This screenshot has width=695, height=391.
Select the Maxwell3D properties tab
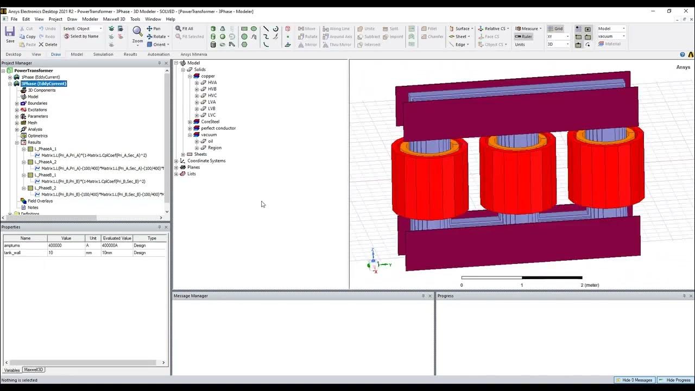34,370
